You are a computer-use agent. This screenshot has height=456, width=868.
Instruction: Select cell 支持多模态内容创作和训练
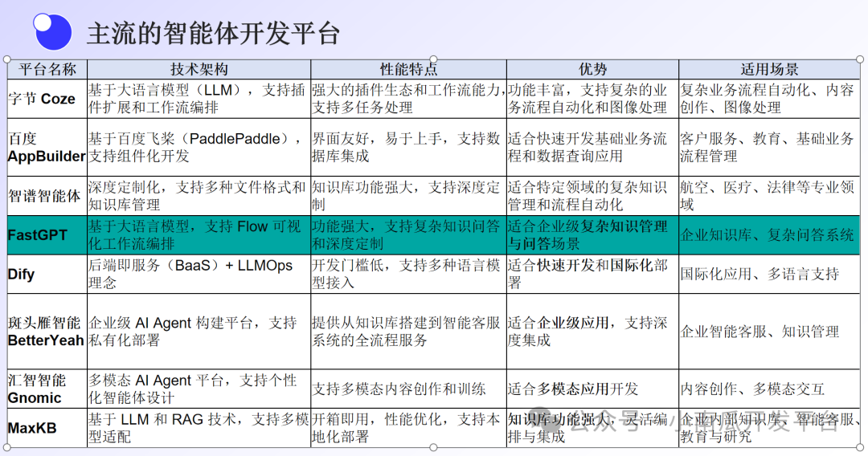pos(408,389)
